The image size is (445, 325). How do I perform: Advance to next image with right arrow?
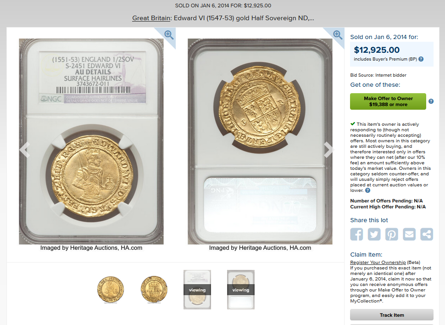[x=328, y=149]
